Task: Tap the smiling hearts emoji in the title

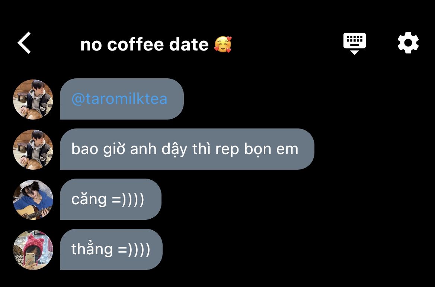Action: tap(223, 44)
